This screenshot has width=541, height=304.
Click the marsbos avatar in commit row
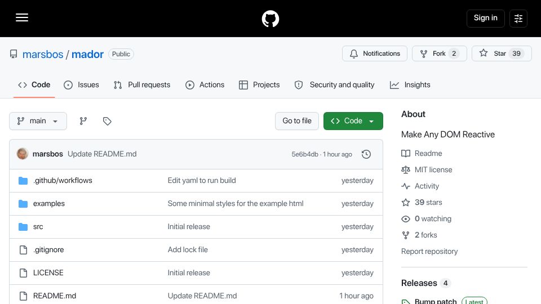(x=23, y=154)
